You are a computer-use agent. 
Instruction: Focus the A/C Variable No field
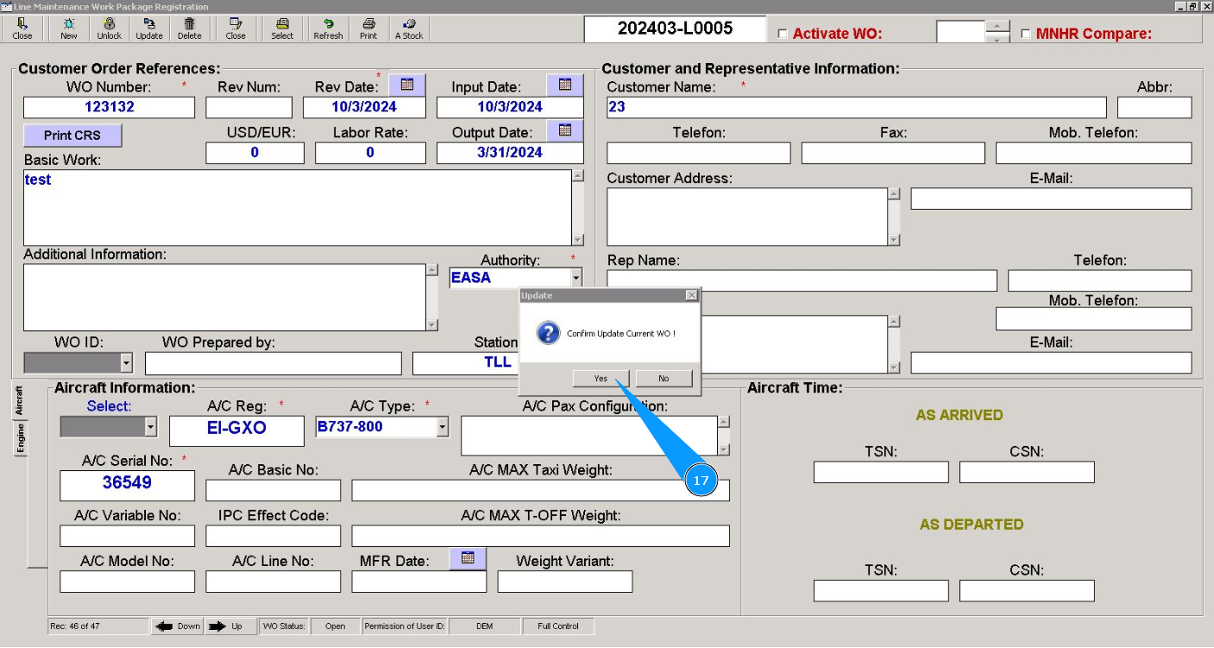pyautogui.click(x=127, y=536)
